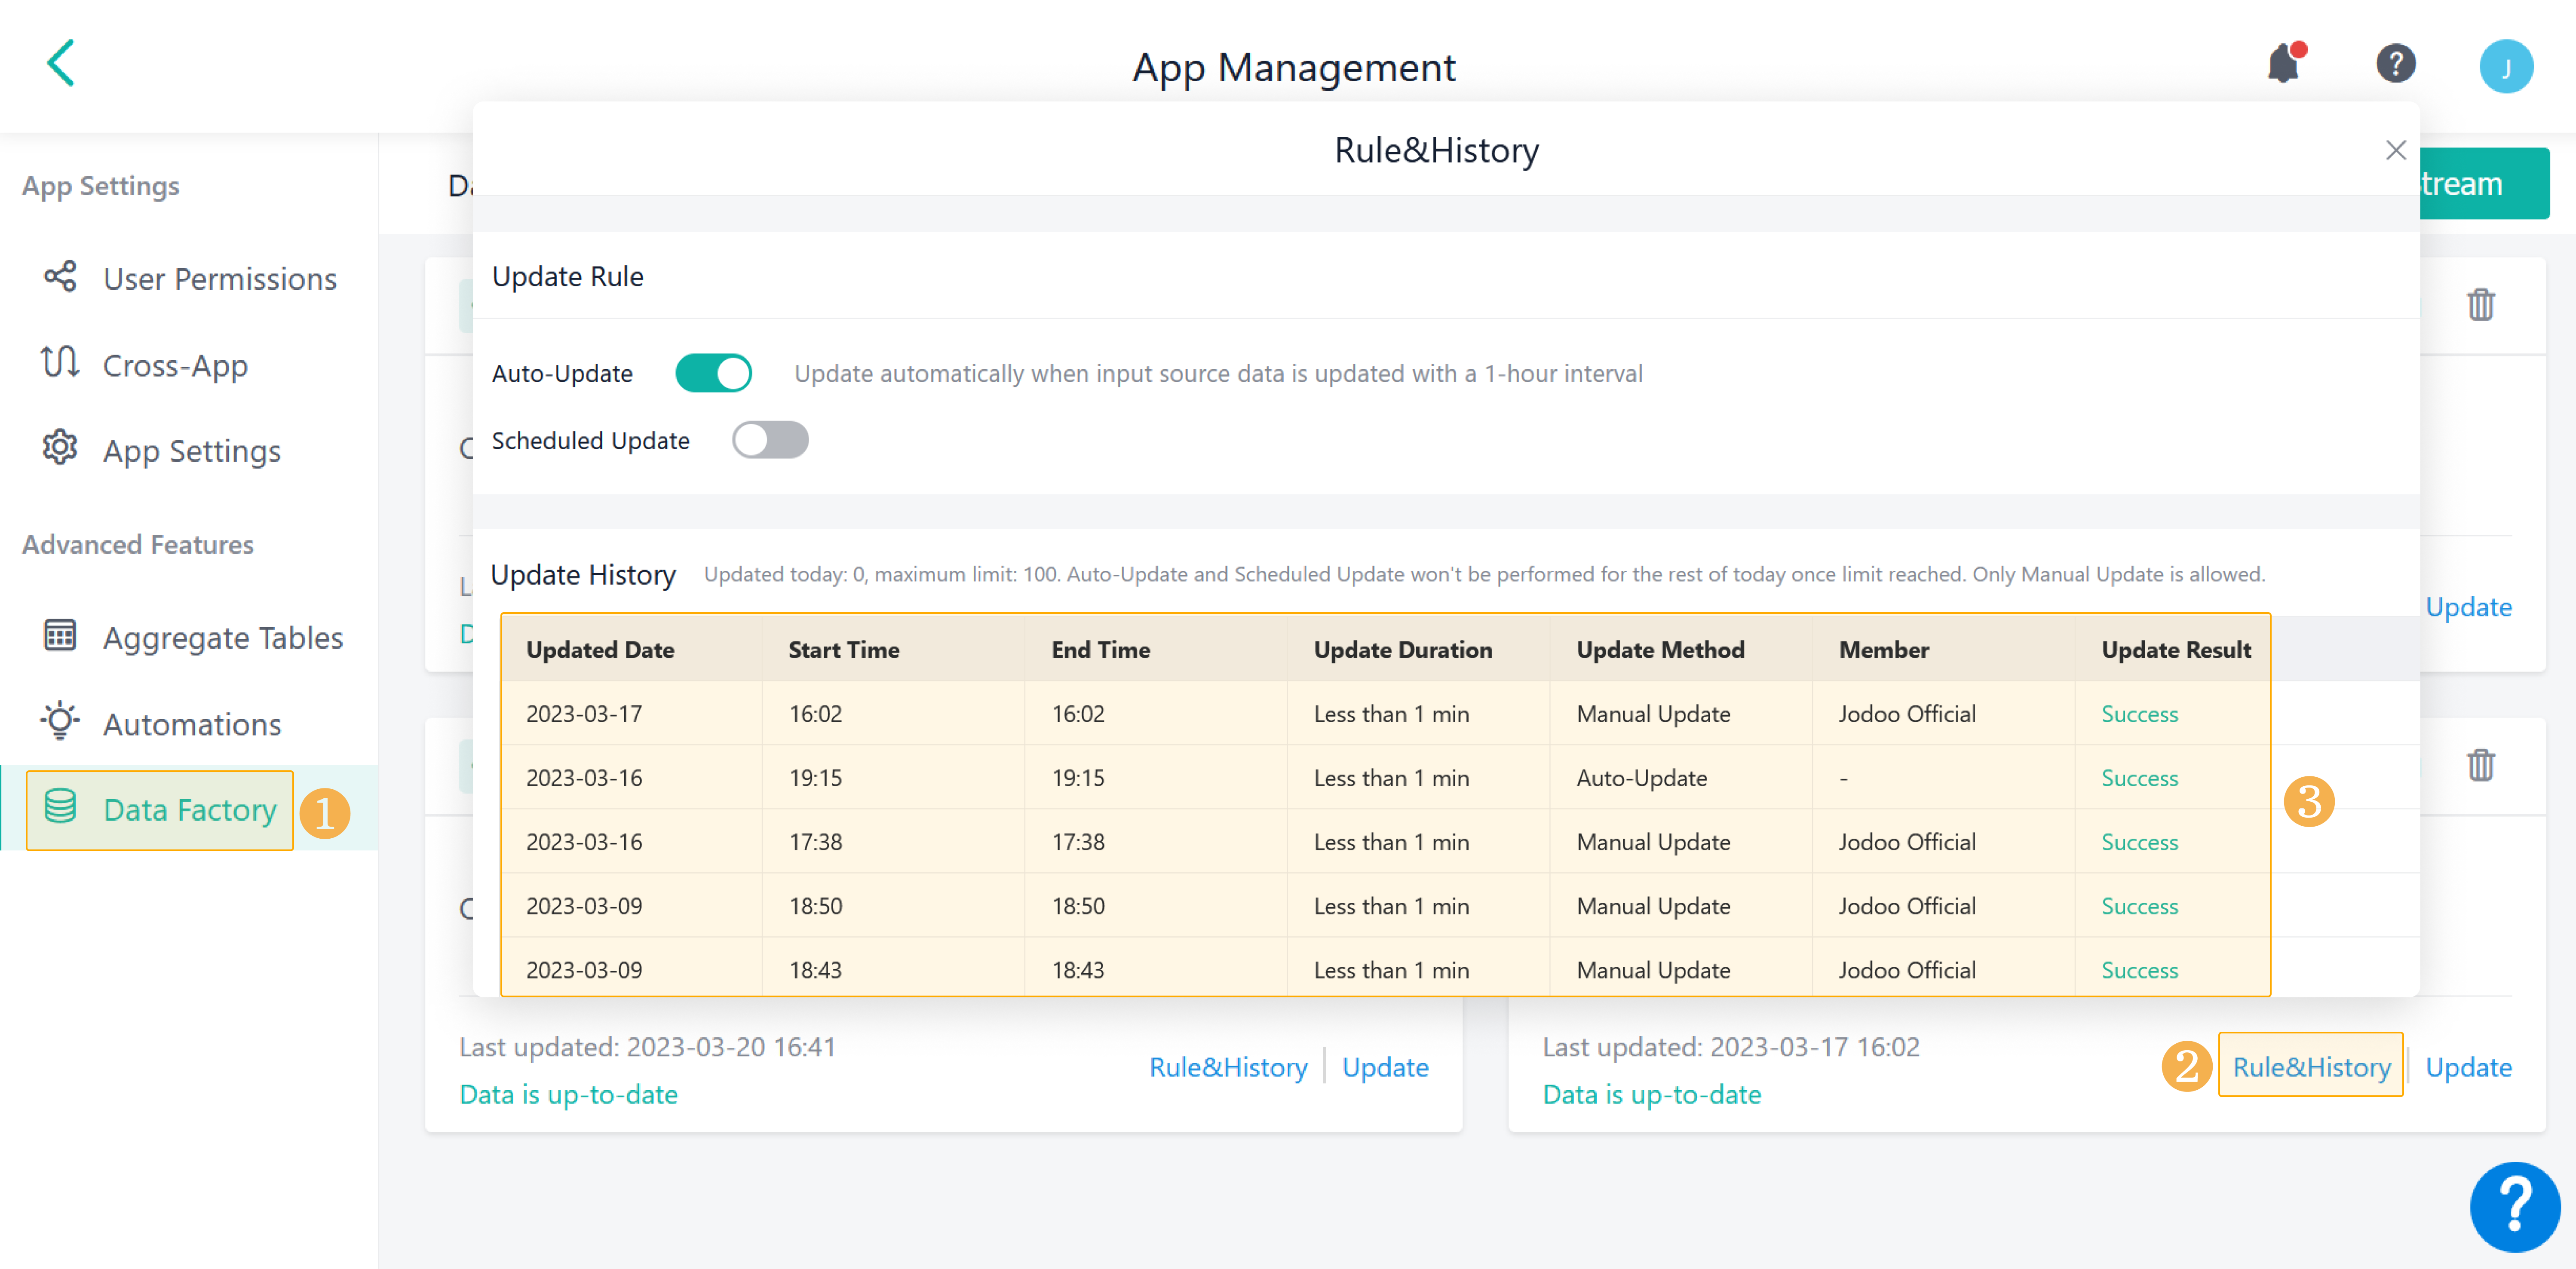Screen dimensions: 2576x1269
Task: Click the Update Rule section heading
Action: click(567, 277)
